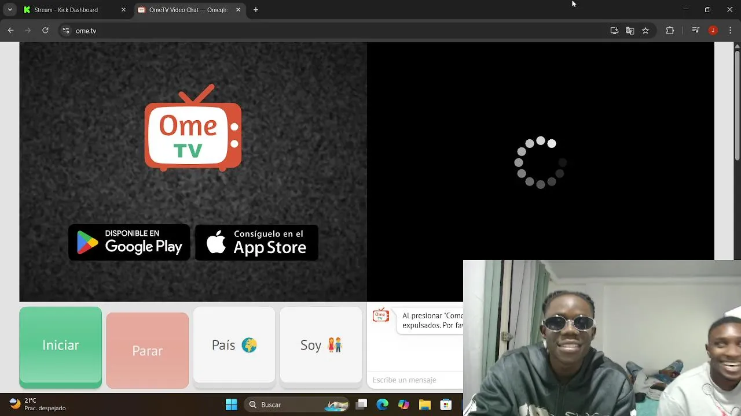The image size is (741, 416).
Task: Click the forward navigation arrow
Action: 28,31
